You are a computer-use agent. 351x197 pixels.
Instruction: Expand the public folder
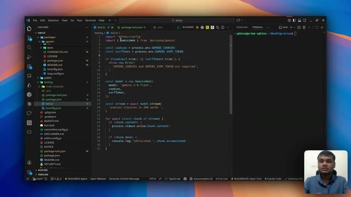(48, 78)
